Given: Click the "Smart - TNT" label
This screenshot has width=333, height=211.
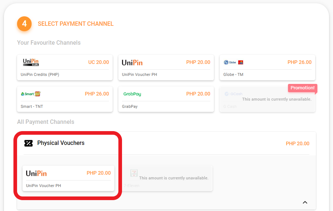Looking at the screenshot, I should click(x=32, y=106).
